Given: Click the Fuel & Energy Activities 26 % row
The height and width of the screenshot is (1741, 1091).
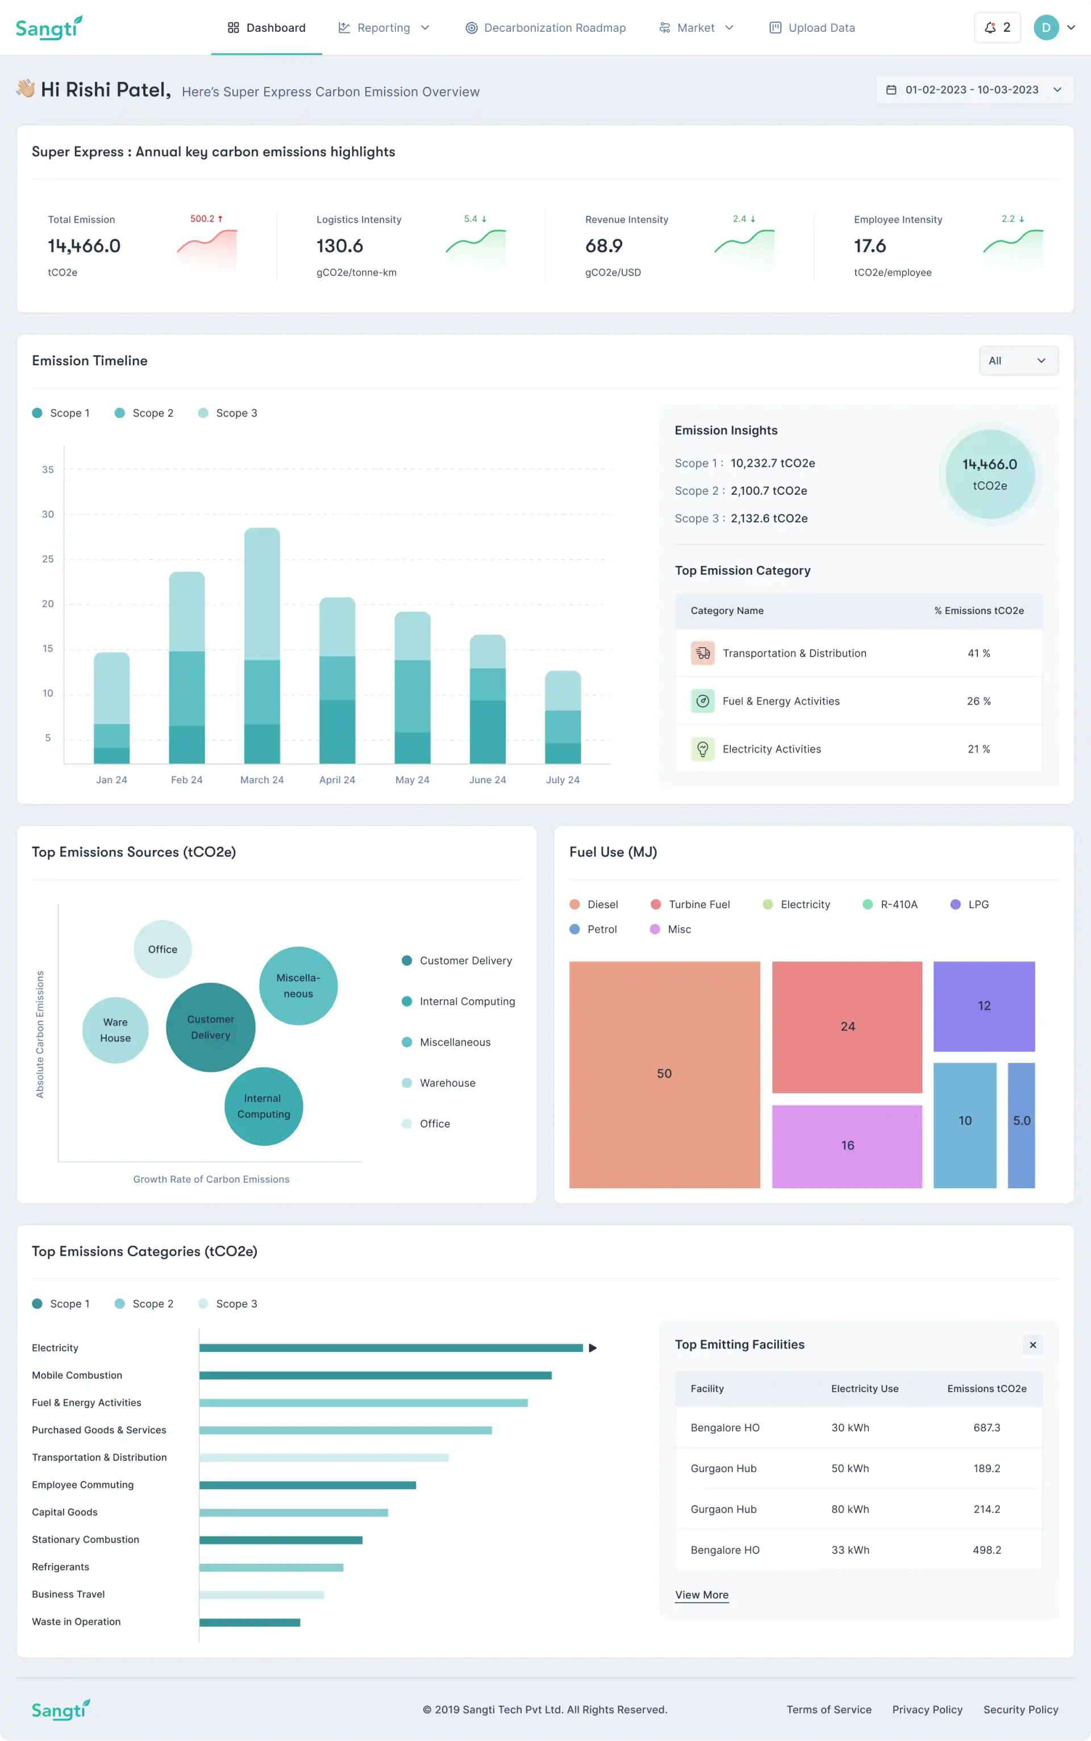Looking at the screenshot, I should 859,700.
